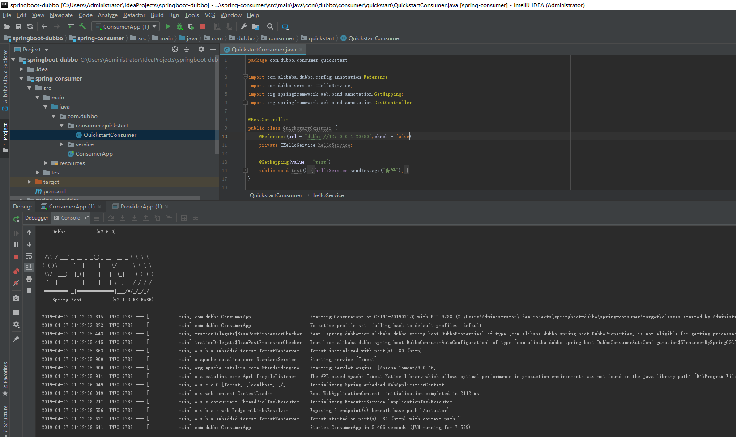736x437 pixels.
Task: Click the Debugger tab button
Action: [37, 218]
